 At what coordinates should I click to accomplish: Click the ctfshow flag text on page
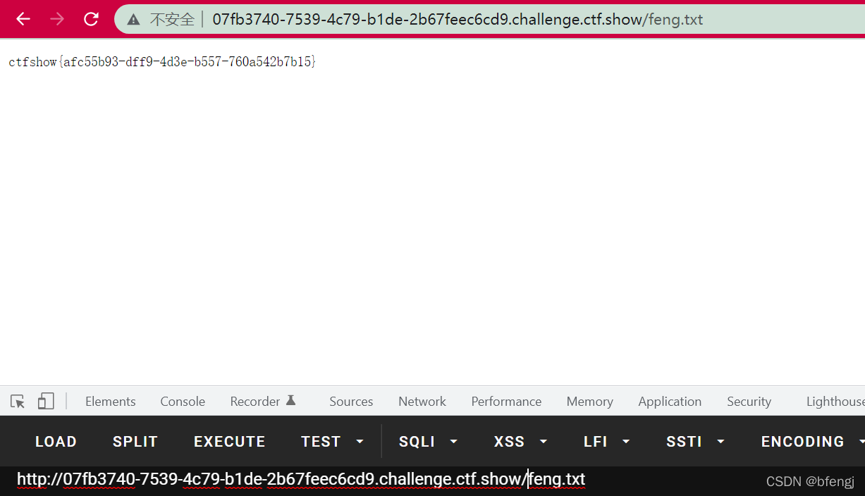coord(163,62)
